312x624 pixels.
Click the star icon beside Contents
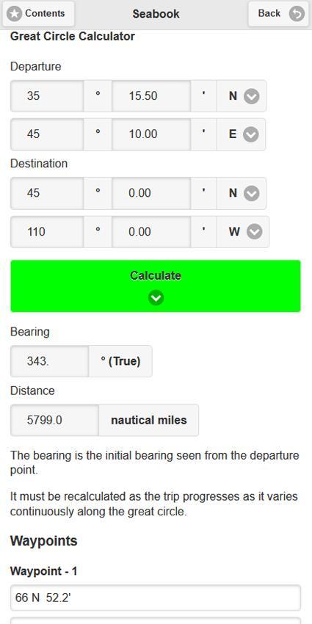[15, 14]
